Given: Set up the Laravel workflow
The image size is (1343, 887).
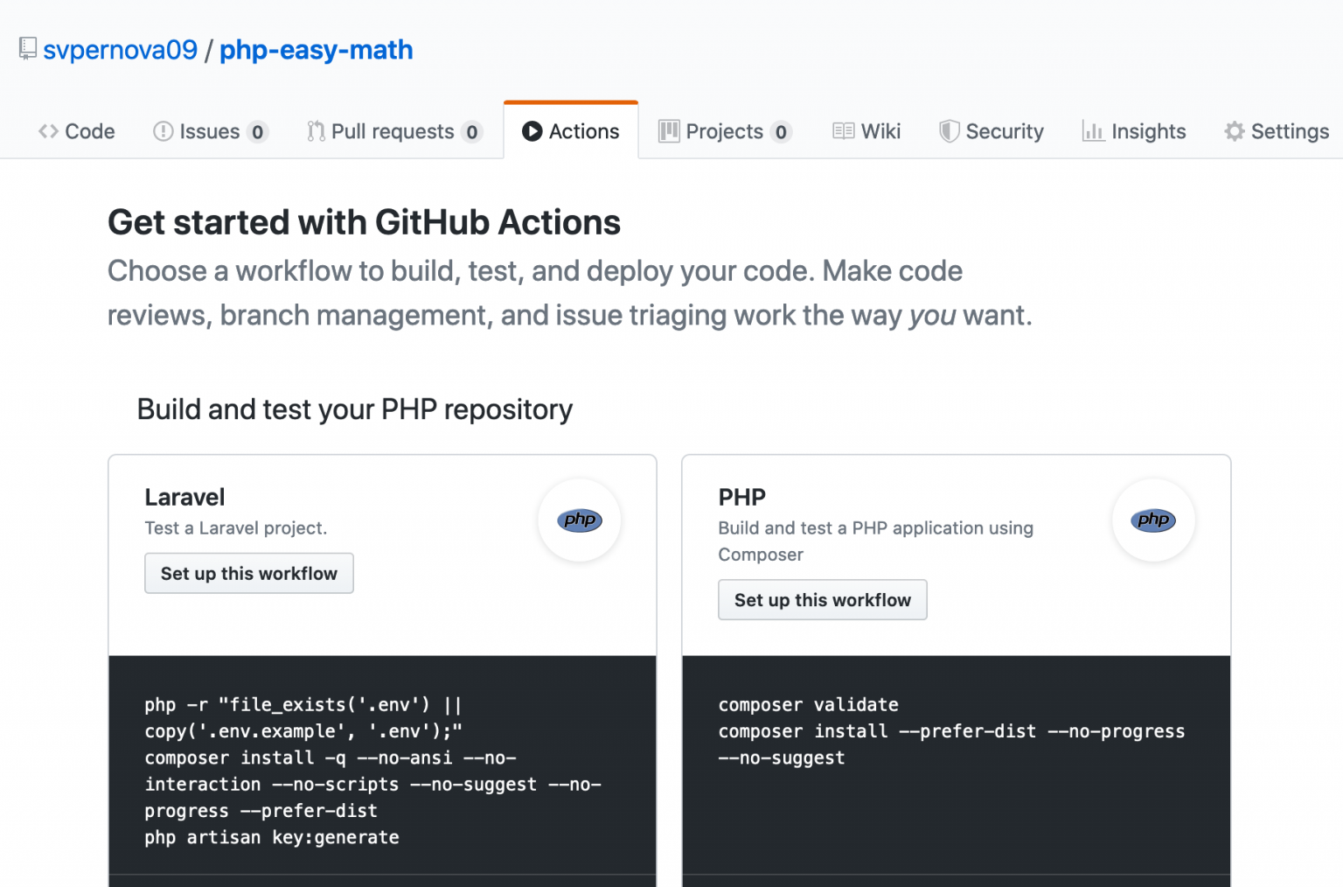Looking at the screenshot, I should point(248,573).
